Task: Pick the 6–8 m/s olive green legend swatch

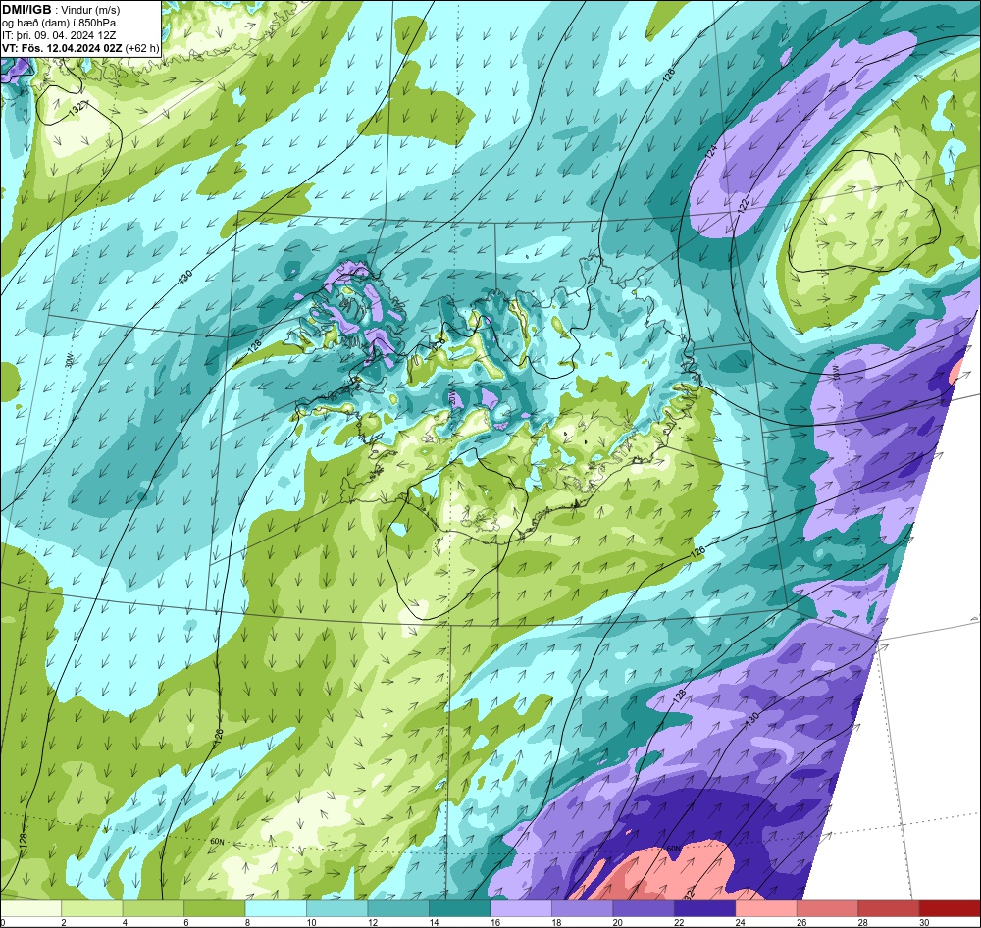Action: [215, 908]
